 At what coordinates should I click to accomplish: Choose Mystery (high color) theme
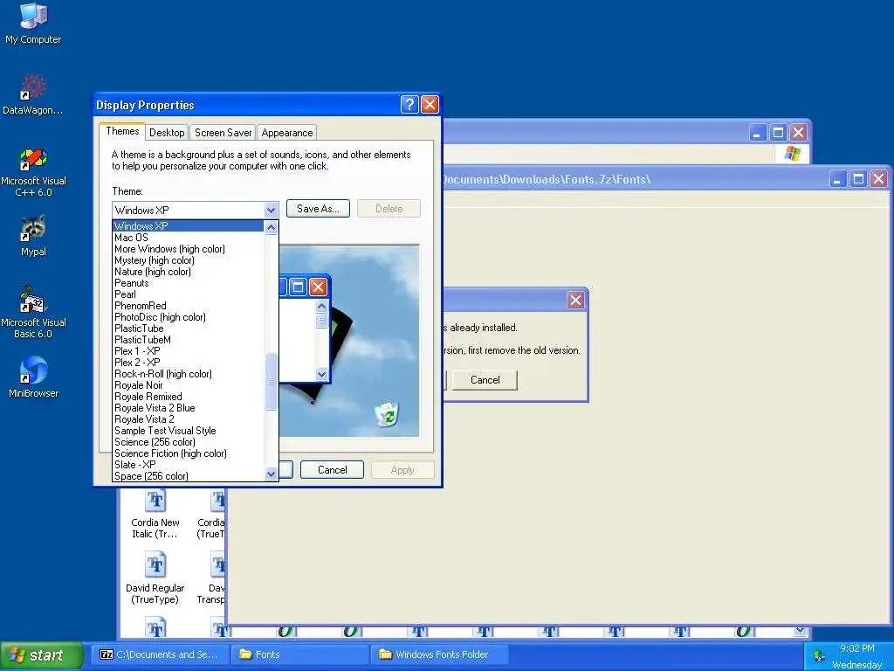(x=189, y=260)
